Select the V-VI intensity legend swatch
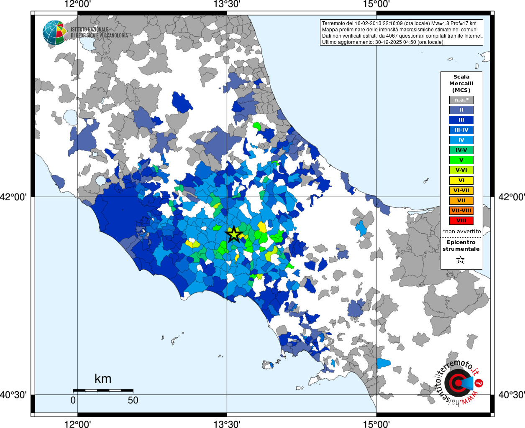This screenshot has height=428, width=525. (461, 170)
